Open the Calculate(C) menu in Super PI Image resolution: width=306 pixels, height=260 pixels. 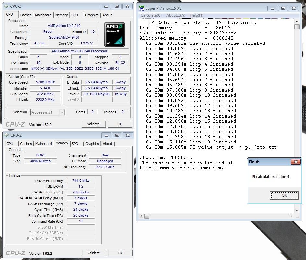tap(151, 15)
